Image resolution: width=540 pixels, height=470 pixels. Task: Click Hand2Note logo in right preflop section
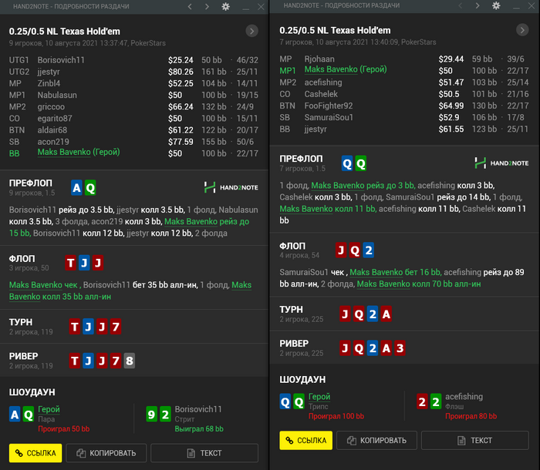coord(501,163)
